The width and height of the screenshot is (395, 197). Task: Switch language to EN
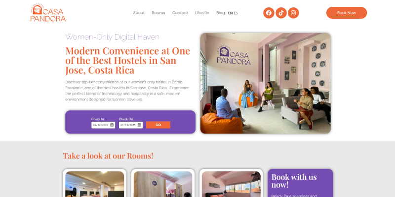tap(230, 13)
